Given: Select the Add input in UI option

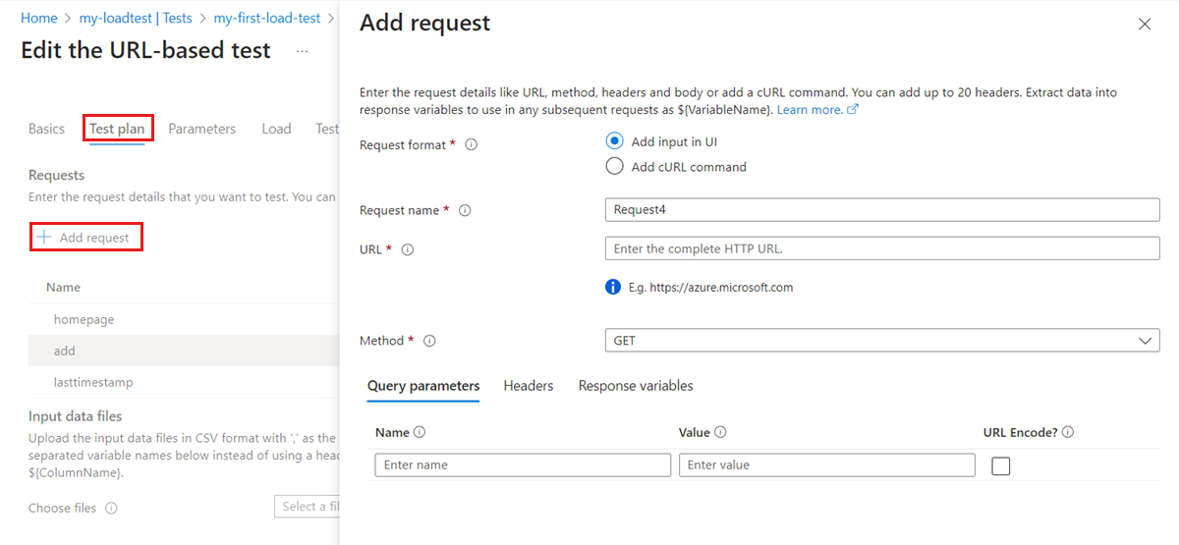Looking at the screenshot, I should 615,141.
